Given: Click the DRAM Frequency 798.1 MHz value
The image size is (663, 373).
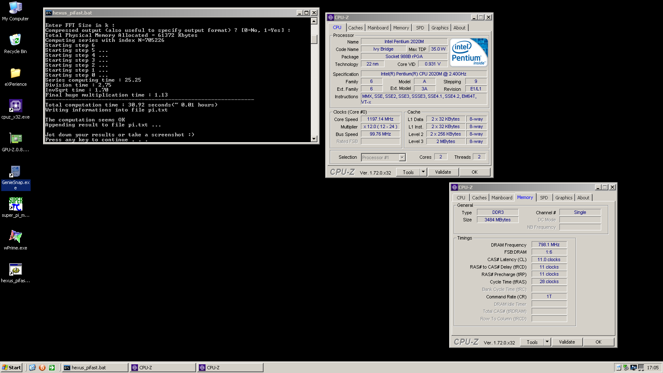Looking at the screenshot, I should (549, 245).
